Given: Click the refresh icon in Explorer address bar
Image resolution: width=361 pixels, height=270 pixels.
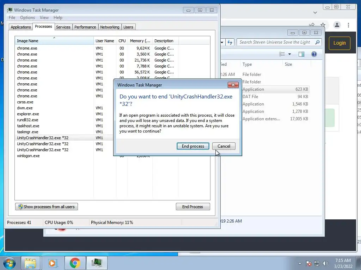Looking at the screenshot, I should (x=230, y=42).
